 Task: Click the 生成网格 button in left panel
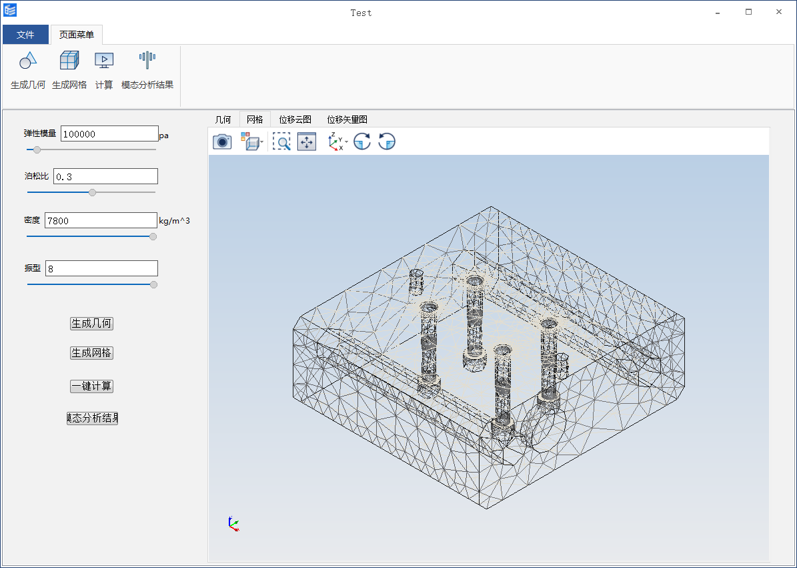(x=91, y=353)
